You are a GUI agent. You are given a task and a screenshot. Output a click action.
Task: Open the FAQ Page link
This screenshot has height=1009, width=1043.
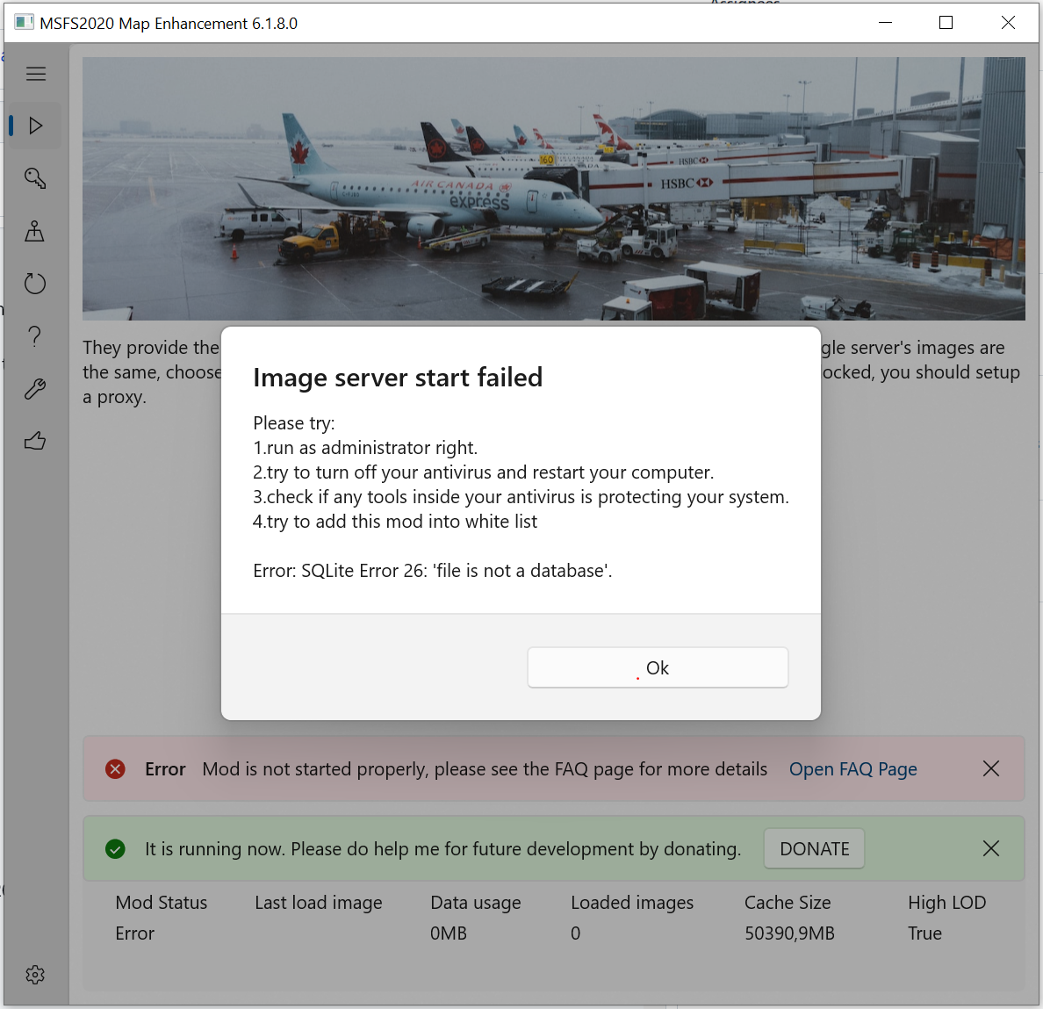(x=852, y=768)
